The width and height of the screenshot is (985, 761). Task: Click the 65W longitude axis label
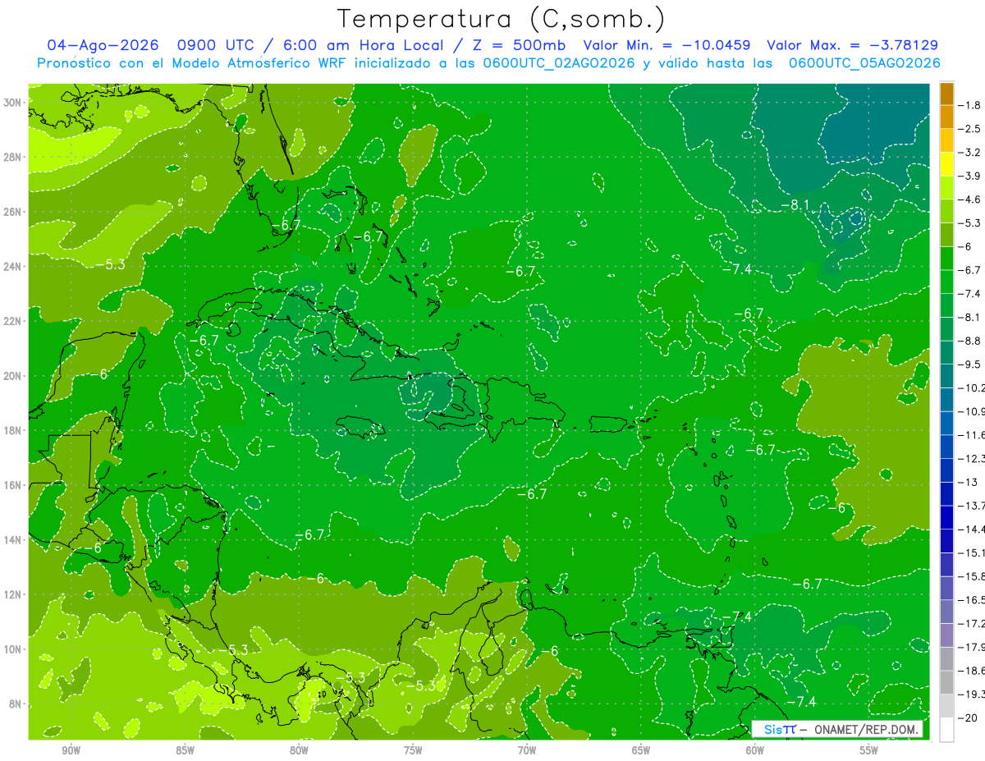pyautogui.click(x=641, y=750)
